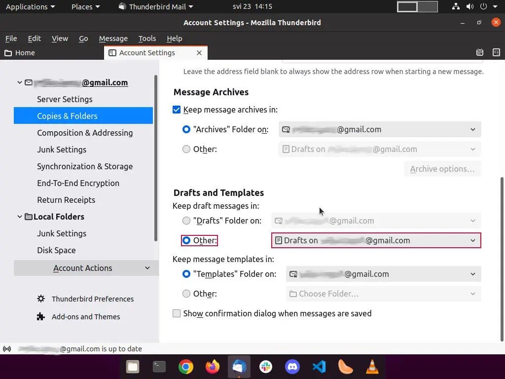The image size is (505, 379).
Task: Open the Tasks tab icon
Action: click(496, 52)
